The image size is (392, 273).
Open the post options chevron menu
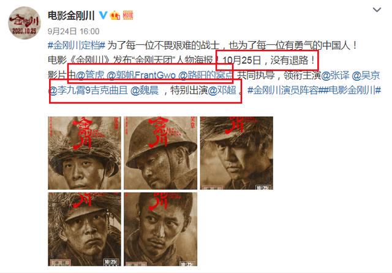coord(377,10)
